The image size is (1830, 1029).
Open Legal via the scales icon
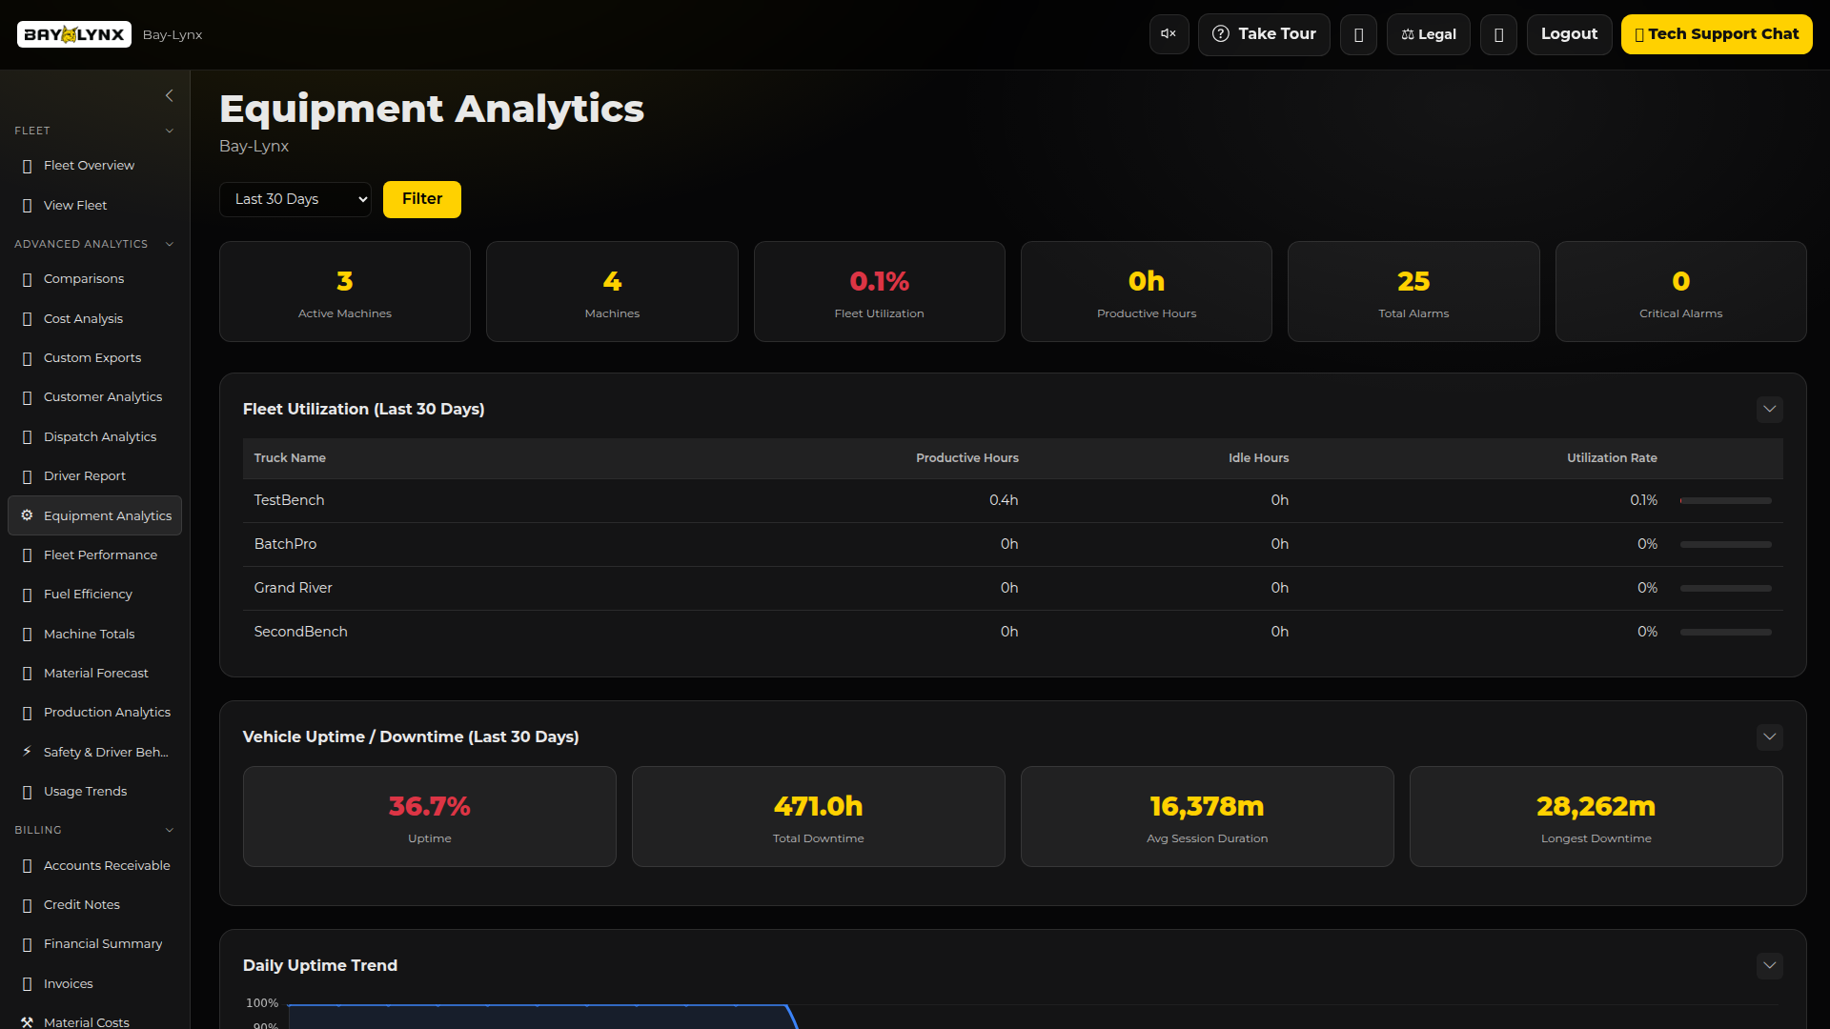point(1408,34)
